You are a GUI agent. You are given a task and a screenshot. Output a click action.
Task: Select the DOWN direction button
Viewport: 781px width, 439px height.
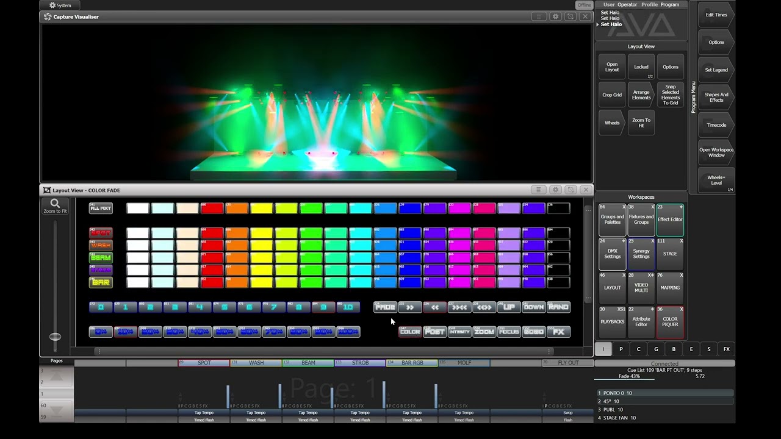point(534,307)
